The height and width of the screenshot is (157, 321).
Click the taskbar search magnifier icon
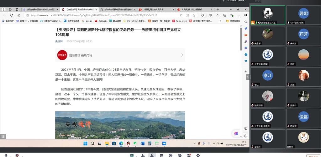pyautogui.click(x=92, y=143)
